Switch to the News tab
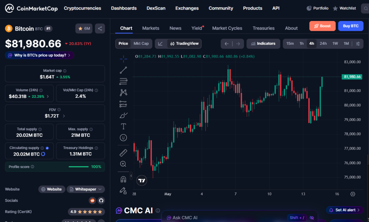The image size is (369, 222). 175,28
